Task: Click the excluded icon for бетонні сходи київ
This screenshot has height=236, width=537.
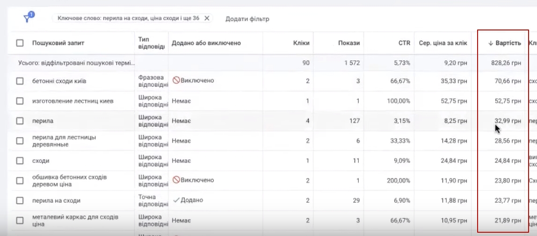Action: (176, 81)
